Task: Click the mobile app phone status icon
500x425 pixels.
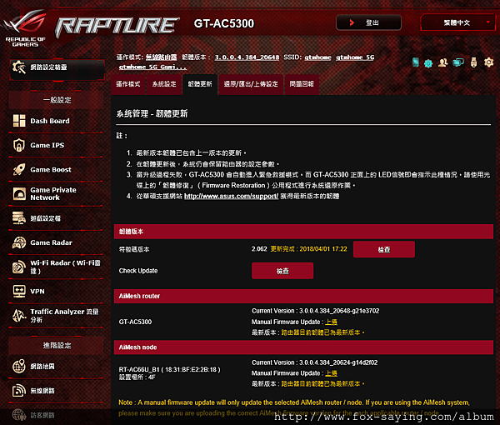Action: [415, 62]
